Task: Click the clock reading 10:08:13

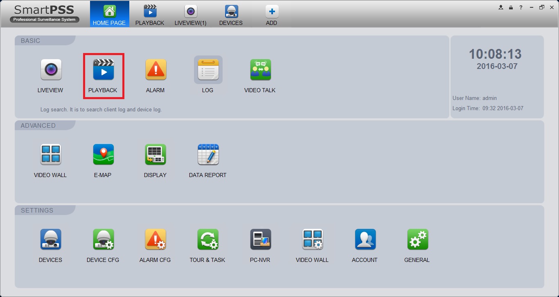Action: point(495,54)
